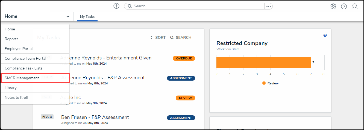The width and height of the screenshot is (364, 130).
Task: Switch to the My Tasks tab
Action: (x=87, y=17)
